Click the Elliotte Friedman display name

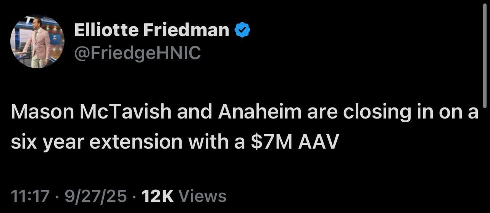152,30
